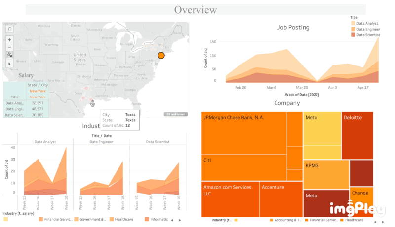Expand the map tools arrow

pyautogui.click(x=9, y=64)
